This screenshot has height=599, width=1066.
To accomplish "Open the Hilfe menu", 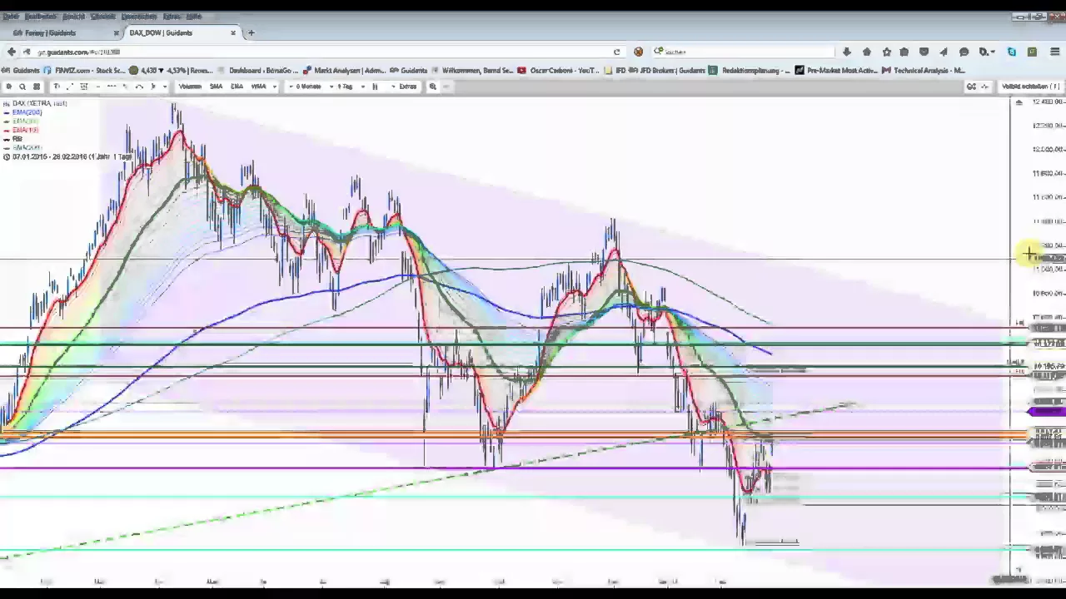I will [194, 16].
